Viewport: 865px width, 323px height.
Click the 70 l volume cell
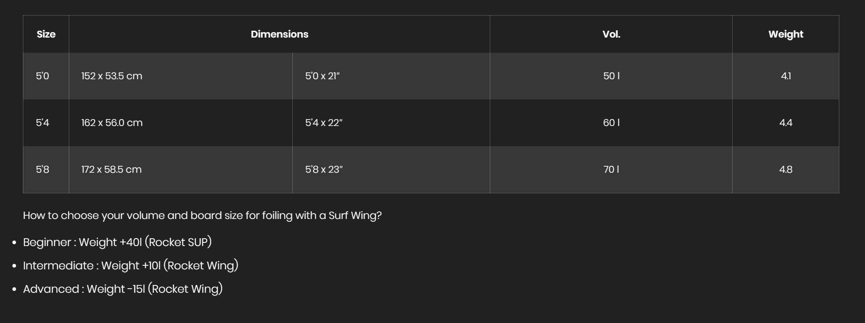pos(611,170)
